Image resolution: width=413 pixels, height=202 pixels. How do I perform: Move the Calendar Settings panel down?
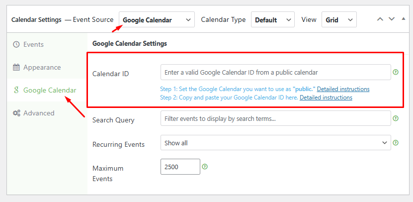coord(392,19)
